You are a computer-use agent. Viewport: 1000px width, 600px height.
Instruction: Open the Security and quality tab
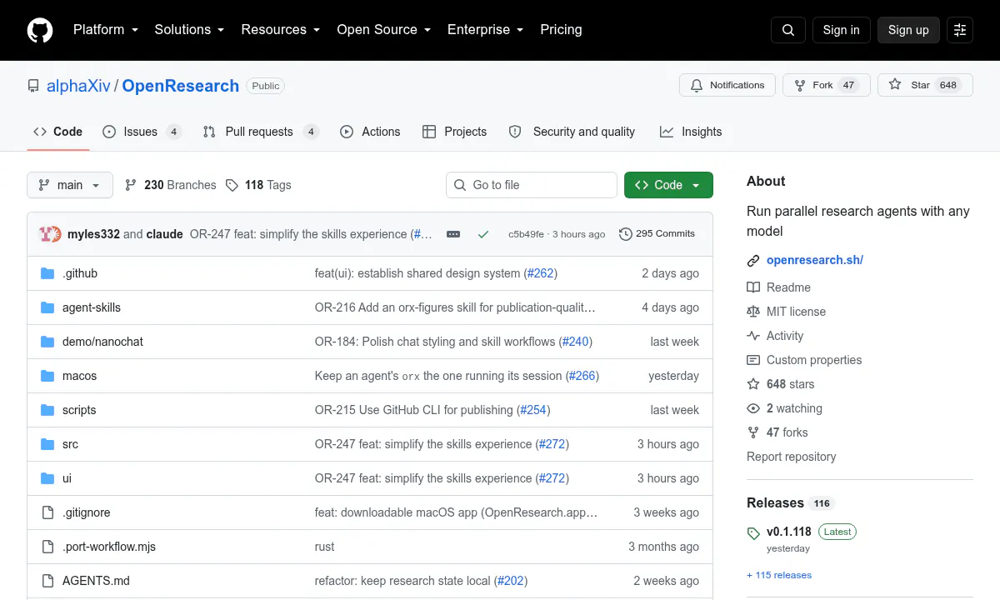click(x=572, y=132)
